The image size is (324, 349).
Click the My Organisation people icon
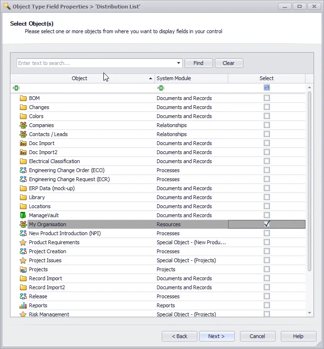[x=23, y=224]
